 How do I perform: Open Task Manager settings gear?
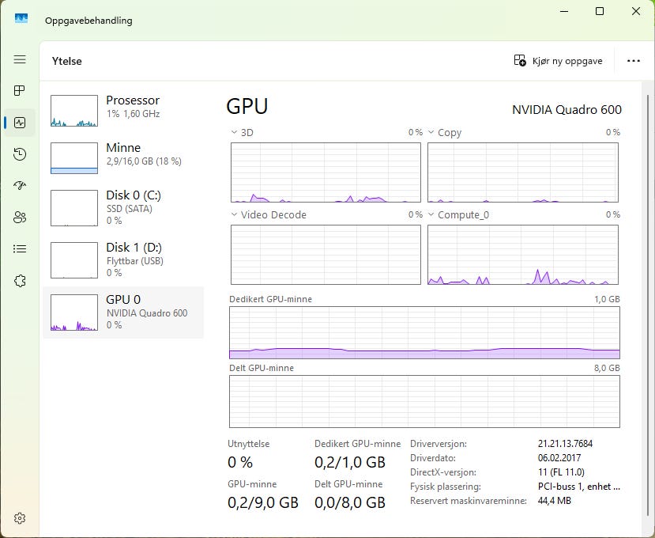(x=20, y=518)
